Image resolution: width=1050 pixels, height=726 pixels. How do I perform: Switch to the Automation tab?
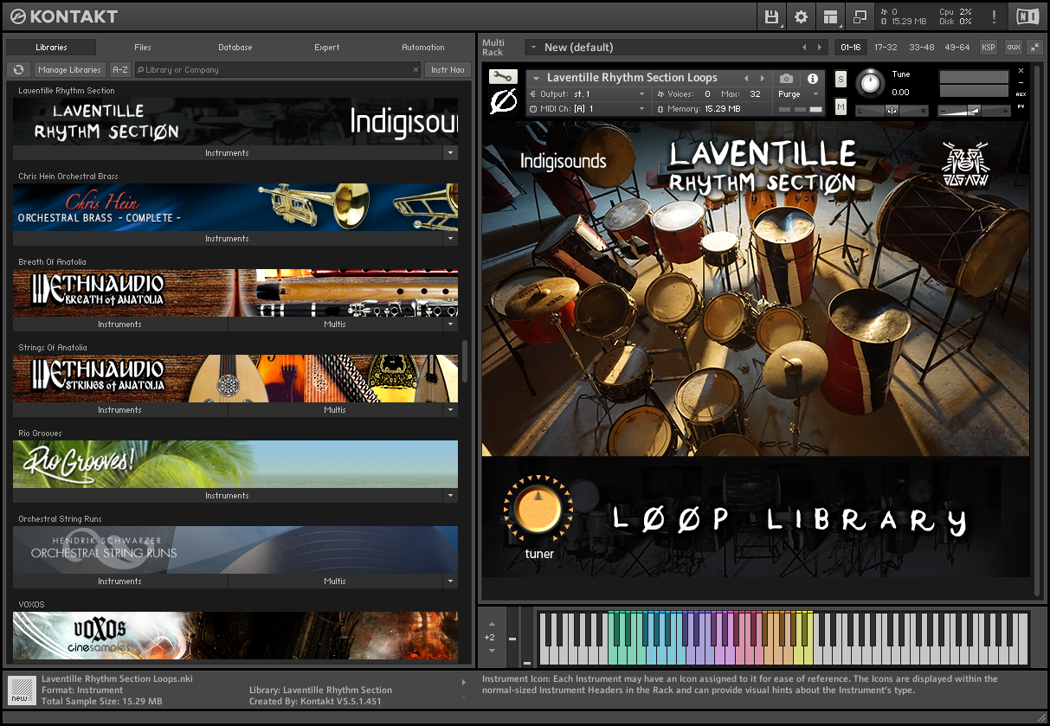[x=423, y=47]
